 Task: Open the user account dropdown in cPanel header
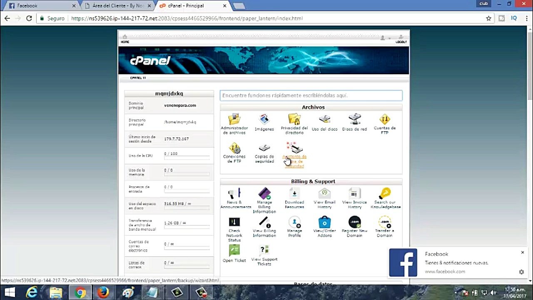[x=385, y=38]
